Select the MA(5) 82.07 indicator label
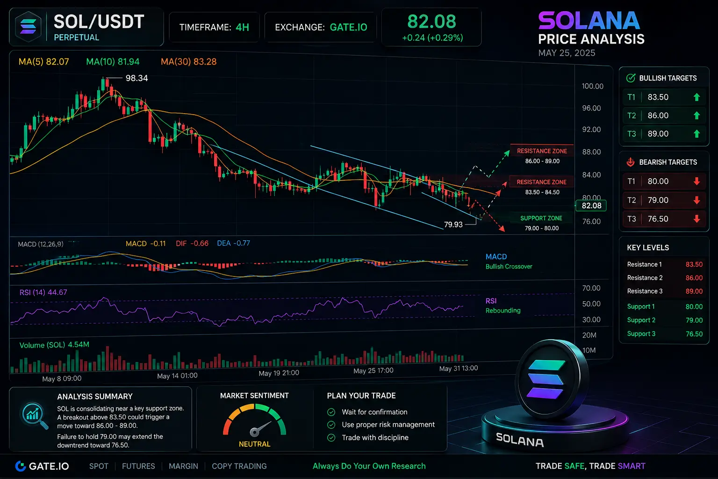The image size is (718, 479). [44, 62]
